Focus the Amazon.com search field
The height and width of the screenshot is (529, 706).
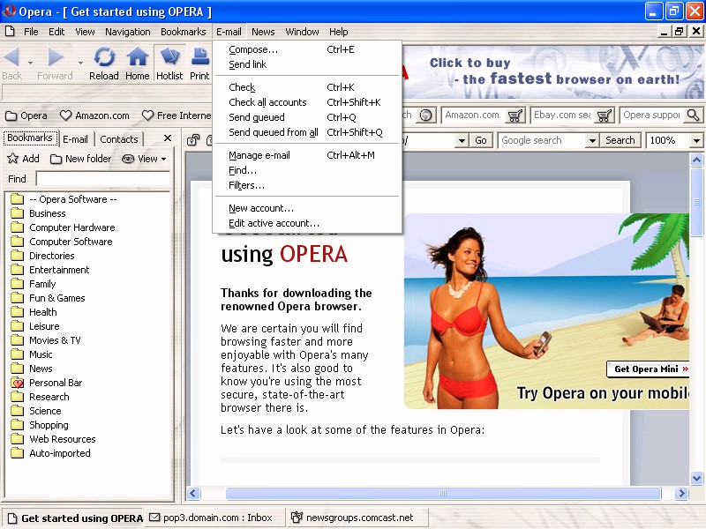pos(474,115)
